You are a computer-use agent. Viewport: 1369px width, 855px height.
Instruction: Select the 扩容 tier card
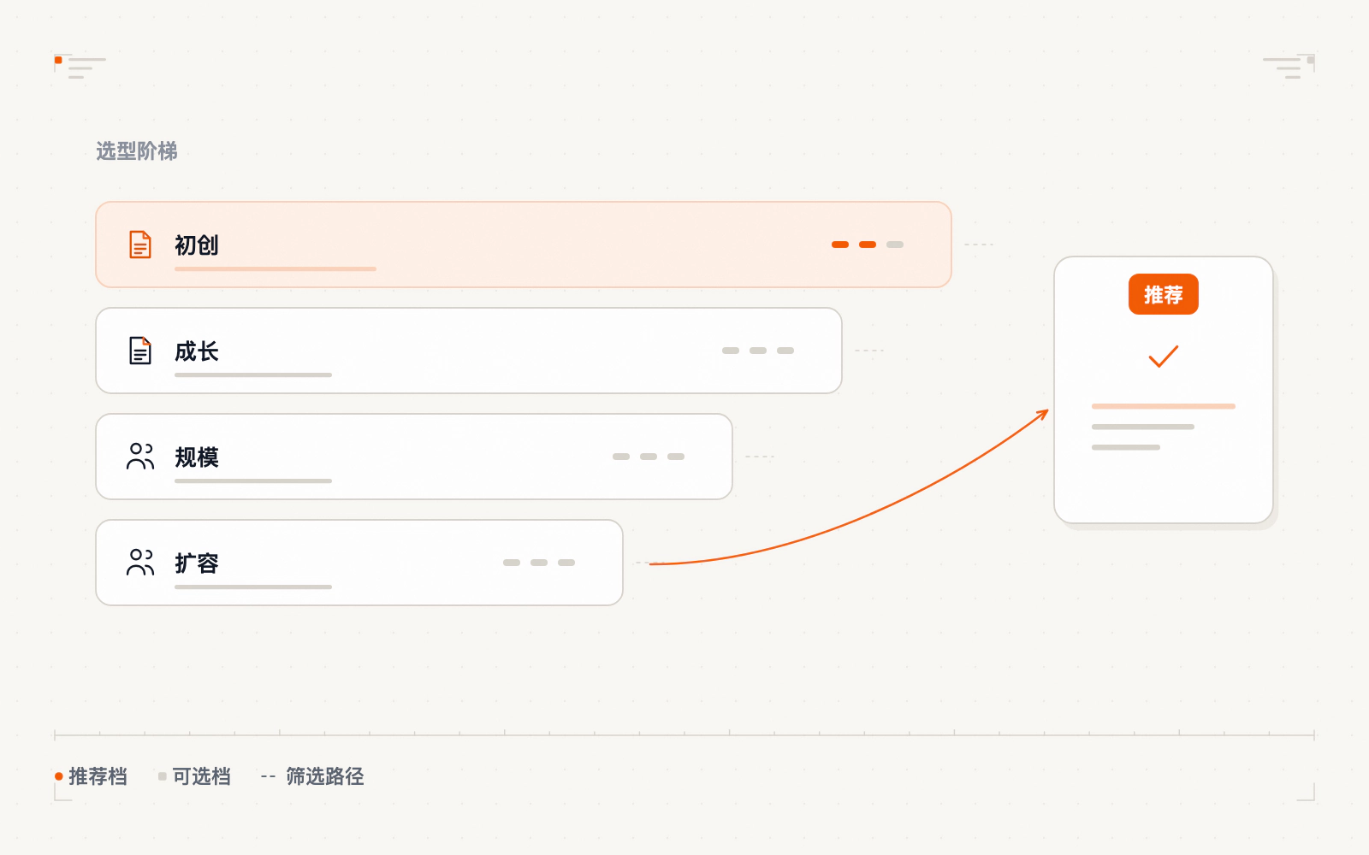(359, 563)
